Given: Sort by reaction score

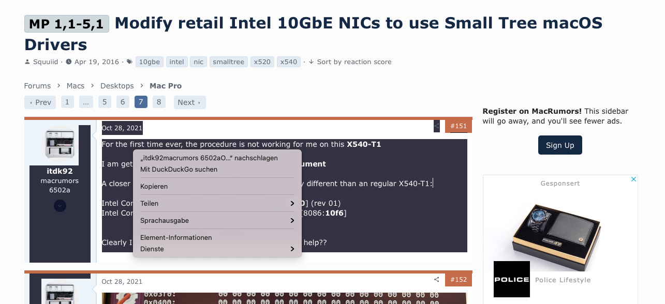Looking at the screenshot, I should click(x=350, y=62).
